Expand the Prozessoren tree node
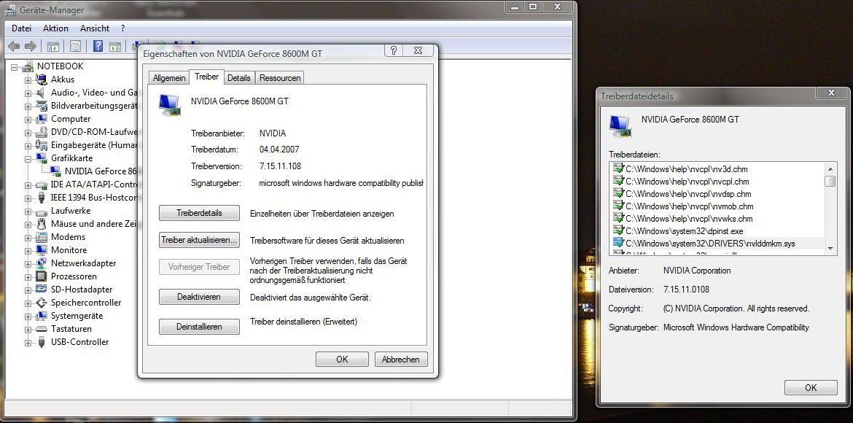Viewport: 853px width, 423px height. [28, 276]
